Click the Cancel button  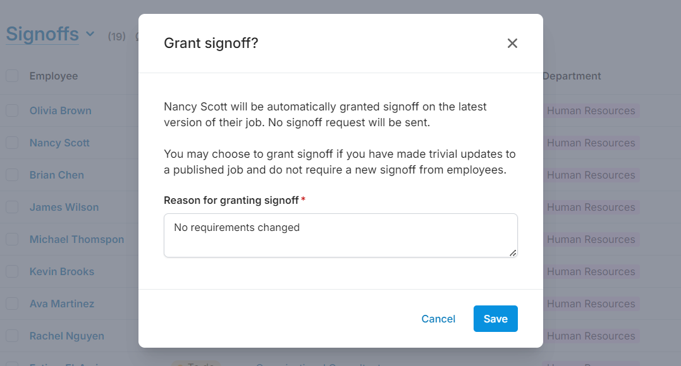pyautogui.click(x=438, y=319)
